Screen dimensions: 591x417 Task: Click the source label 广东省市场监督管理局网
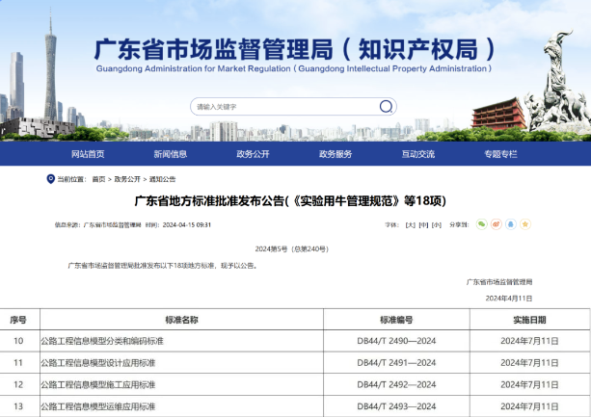click(x=112, y=224)
